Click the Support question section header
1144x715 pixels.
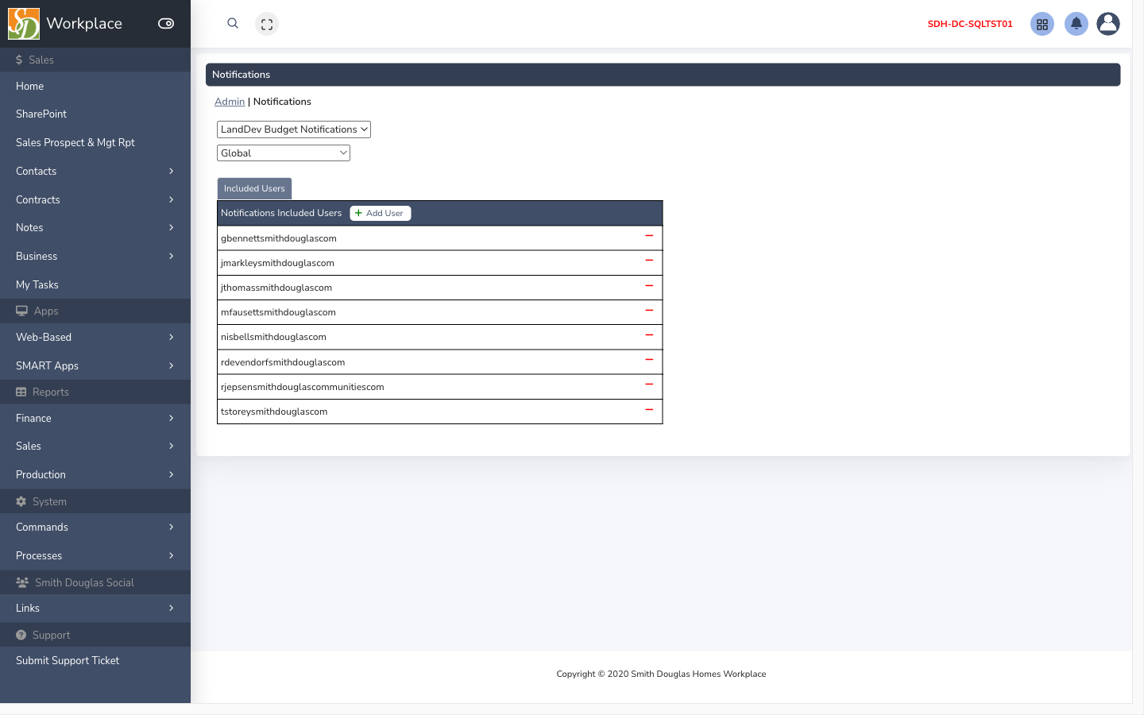click(x=95, y=635)
